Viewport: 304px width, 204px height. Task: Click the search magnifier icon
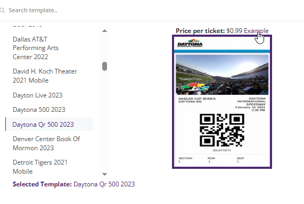(x=2, y=10)
